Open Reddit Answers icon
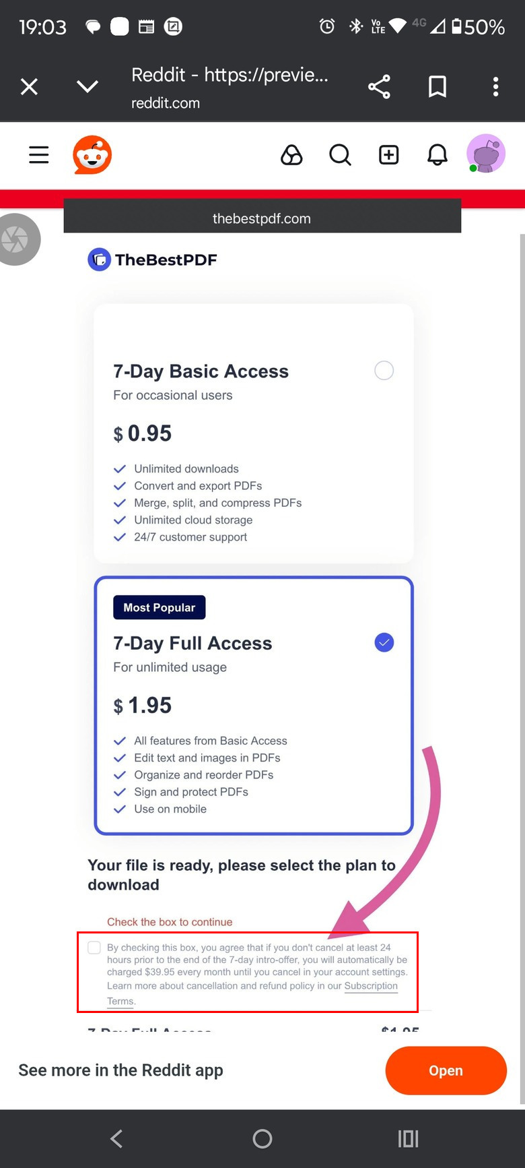525x1168 pixels. coord(291,155)
